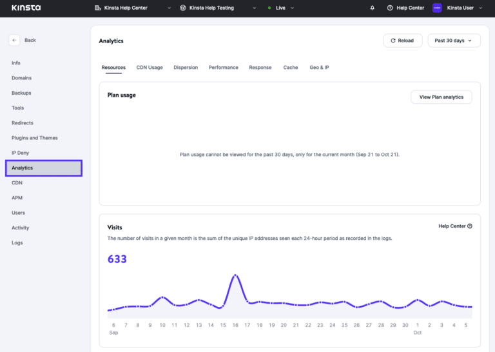495x352 pixels.
Task: Click the Help Center icon in Visits panel
Action: [x=470, y=226]
